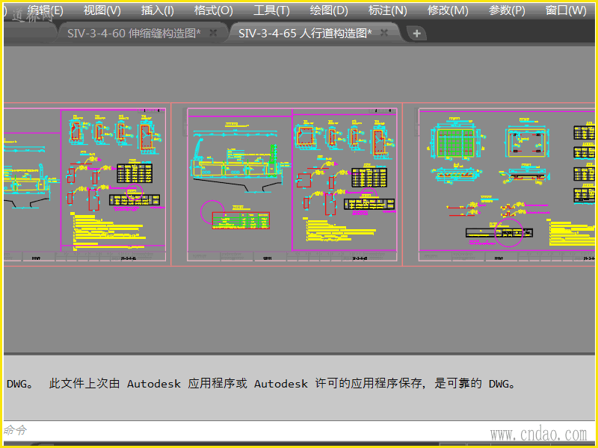Select the green grid plan in right sheet
This screenshot has height=448, width=598.
point(456,143)
